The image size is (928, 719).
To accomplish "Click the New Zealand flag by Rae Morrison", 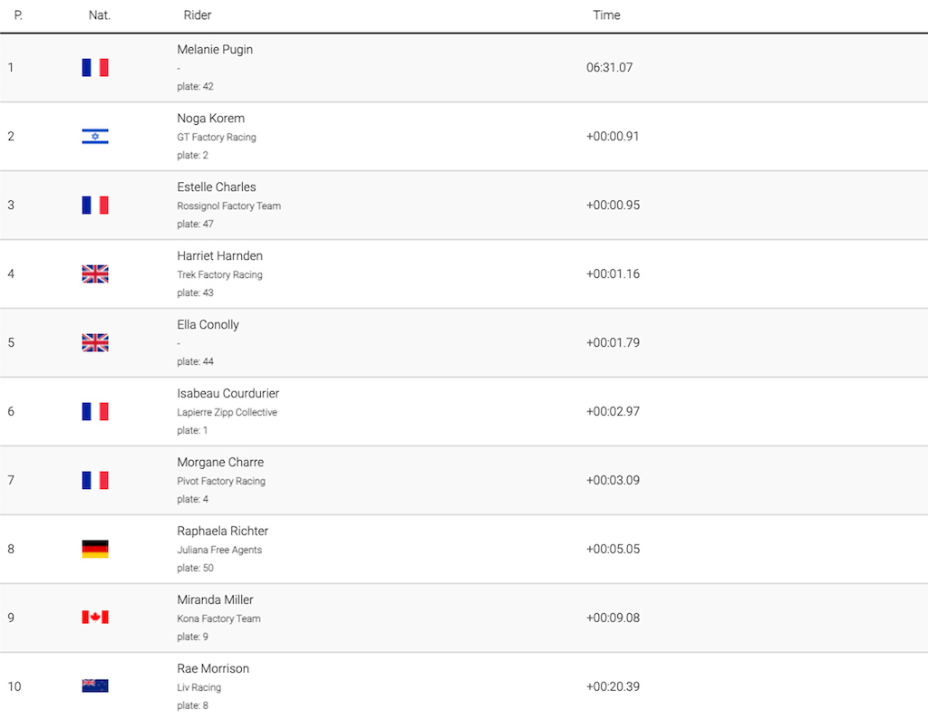I will point(95,685).
